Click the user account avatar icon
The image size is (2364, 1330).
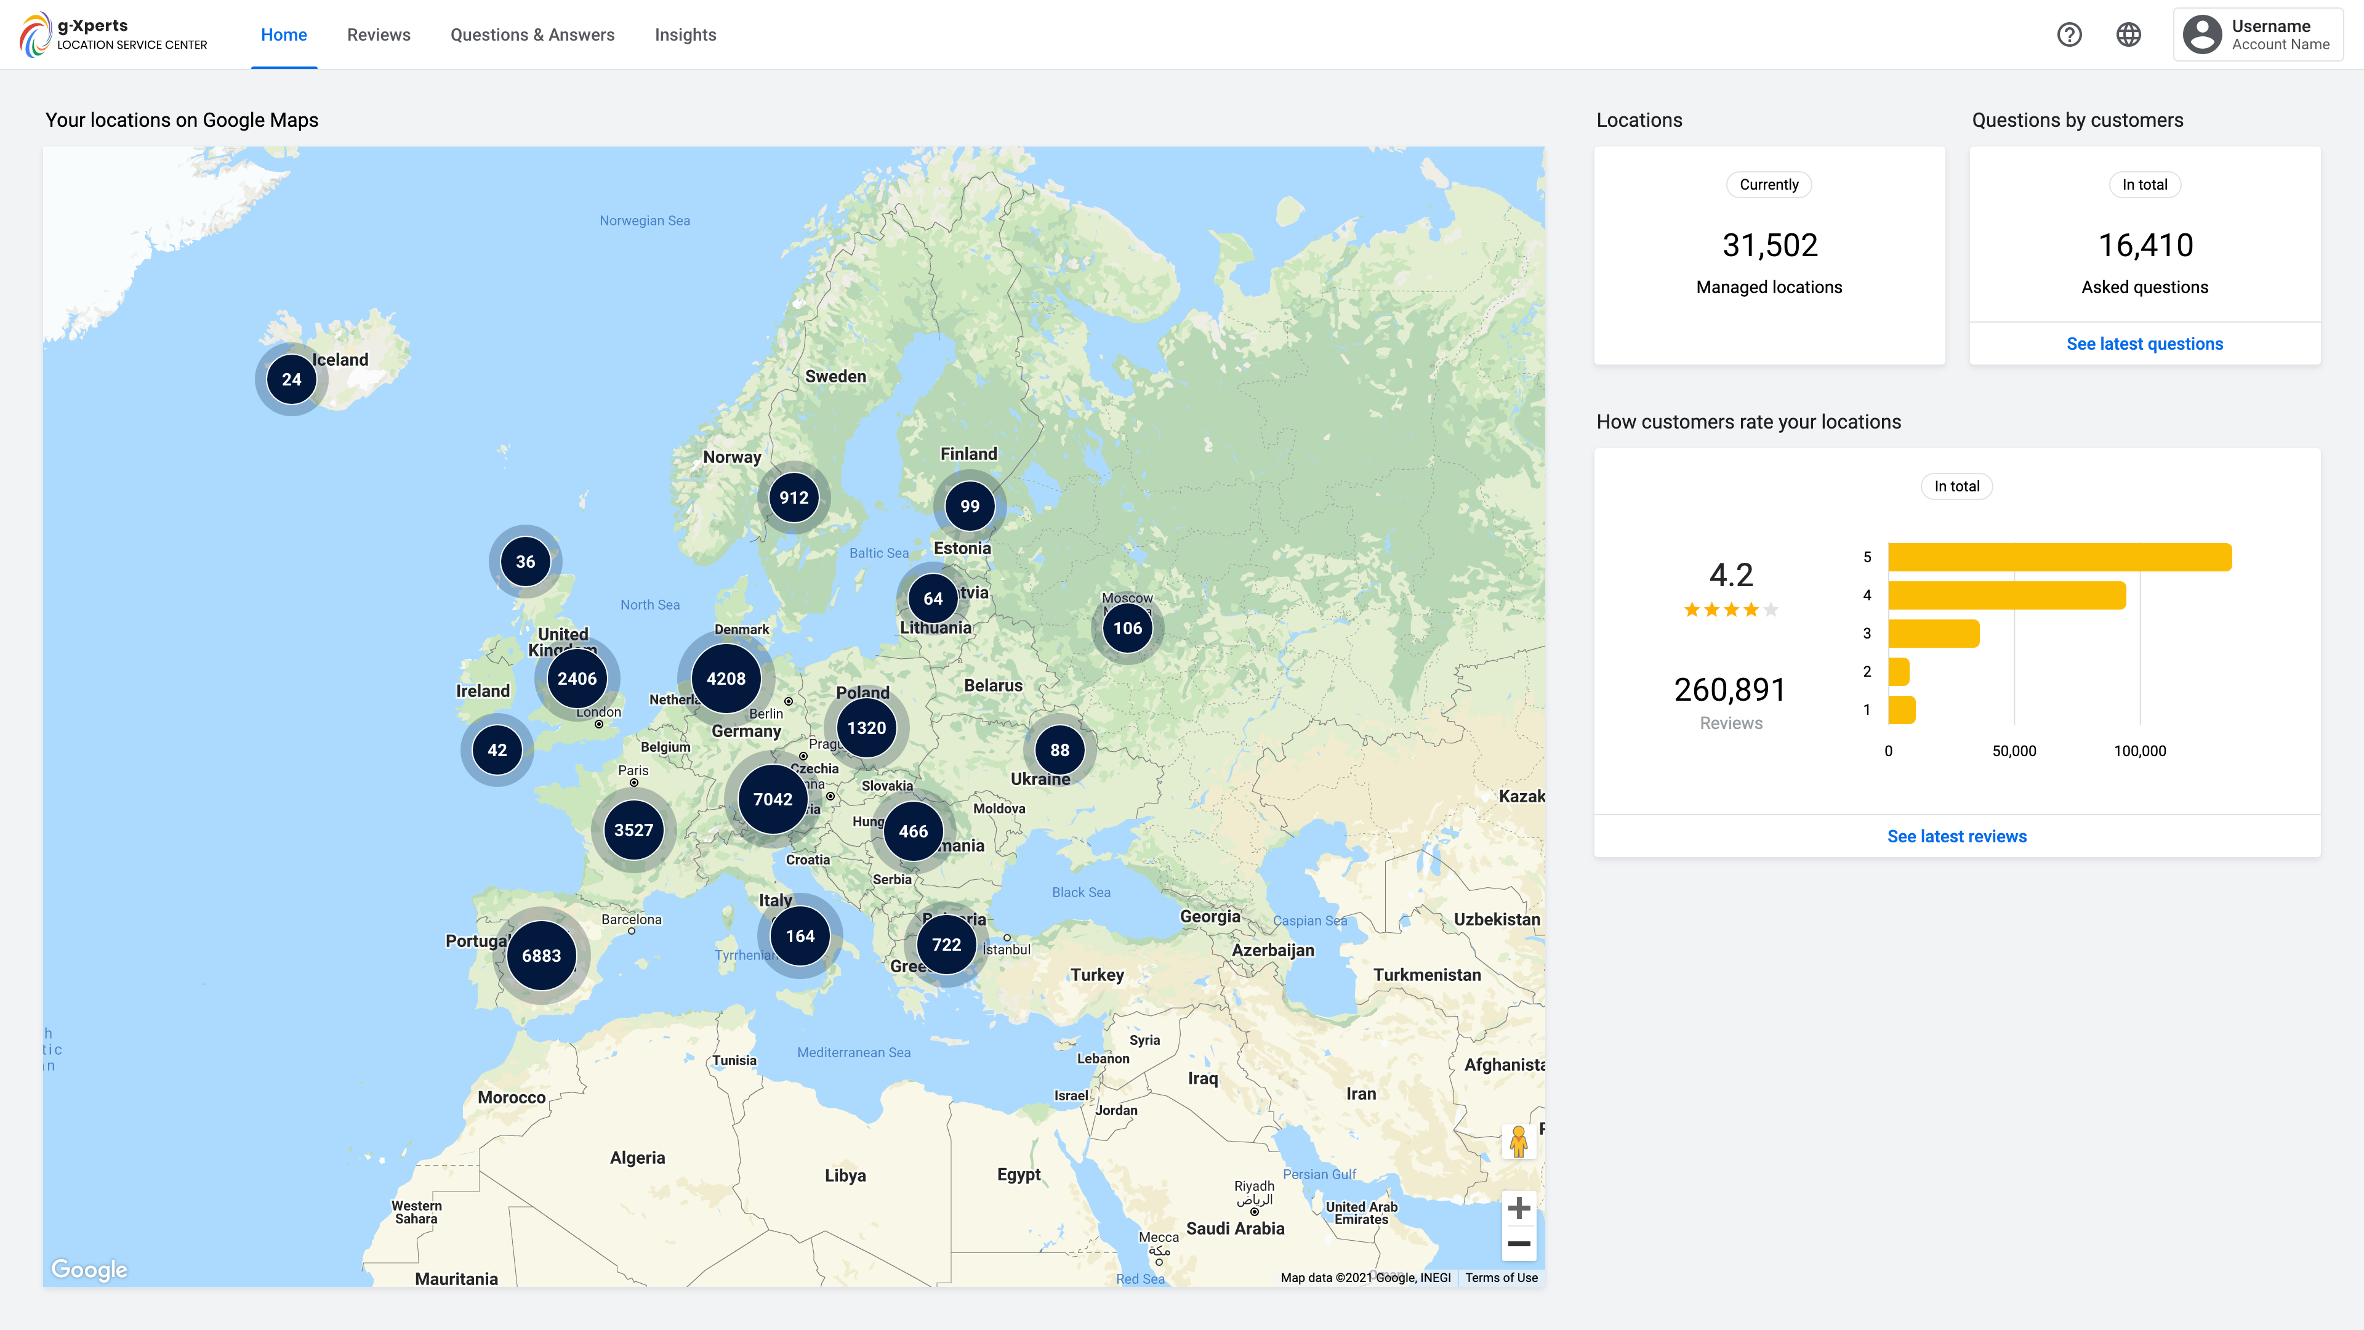(2201, 35)
